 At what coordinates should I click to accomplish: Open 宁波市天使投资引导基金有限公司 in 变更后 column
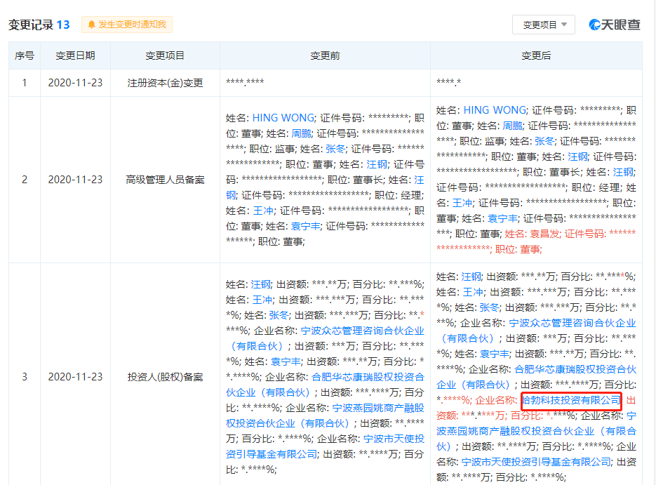535,462
